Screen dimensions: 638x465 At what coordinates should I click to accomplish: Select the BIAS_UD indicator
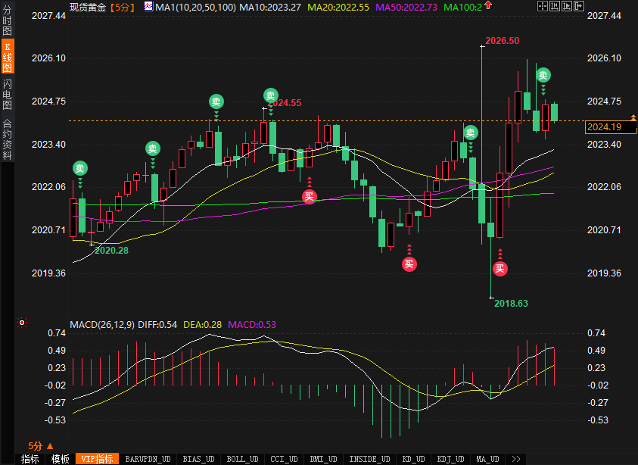[198, 459]
